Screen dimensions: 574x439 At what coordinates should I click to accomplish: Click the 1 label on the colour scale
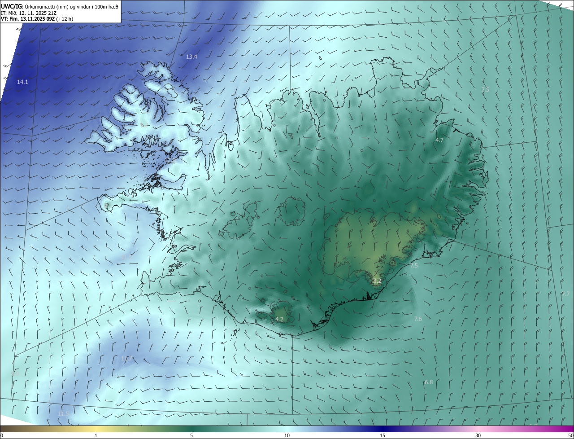point(96,436)
